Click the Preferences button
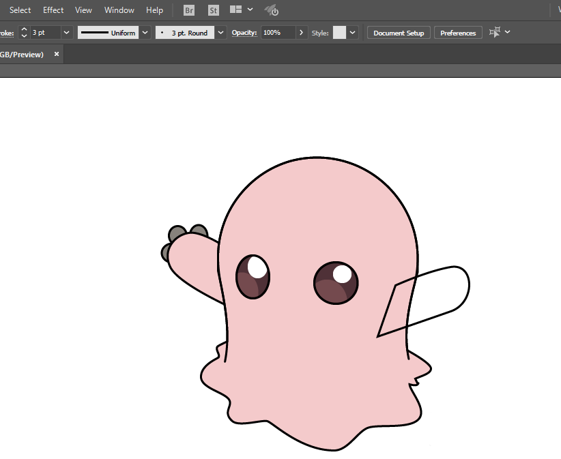The width and height of the screenshot is (561, 459). (x=458, y=33)
